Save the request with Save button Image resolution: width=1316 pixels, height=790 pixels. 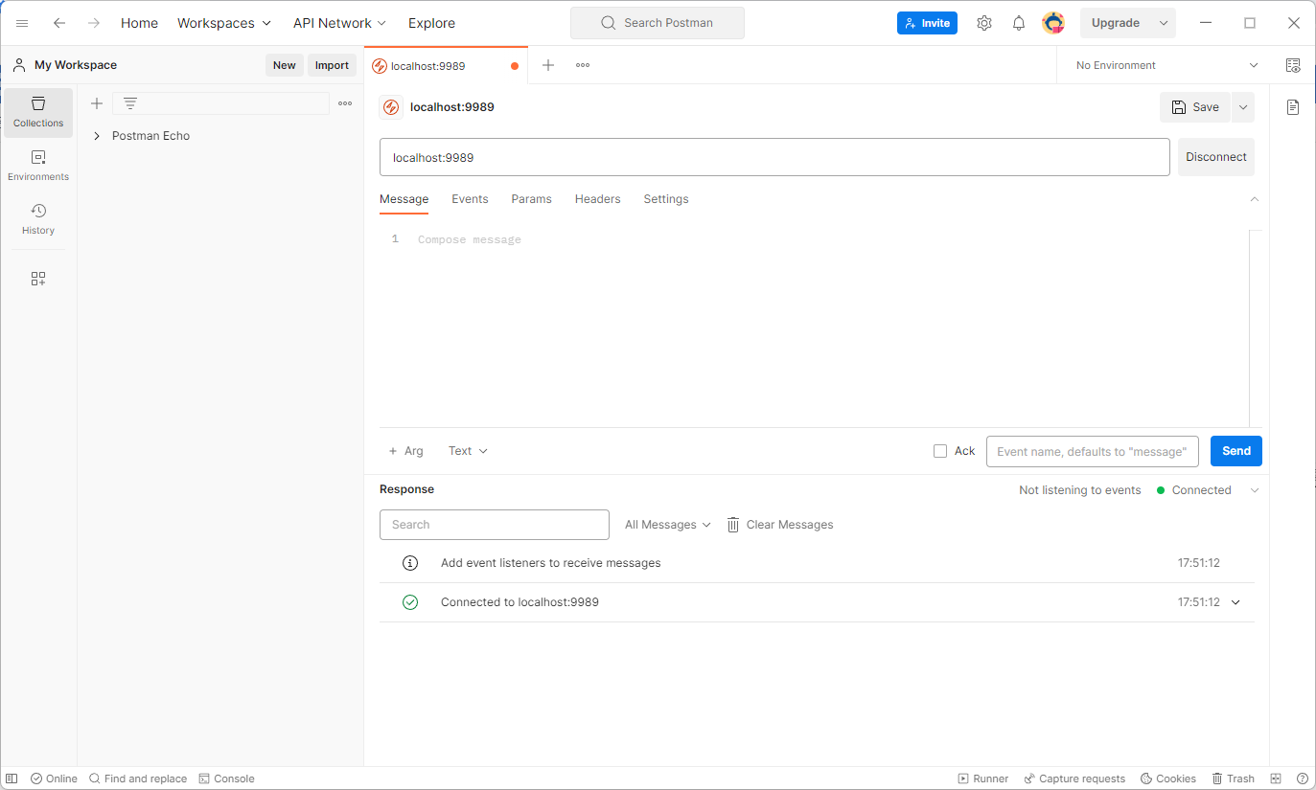coord(1195,107)
